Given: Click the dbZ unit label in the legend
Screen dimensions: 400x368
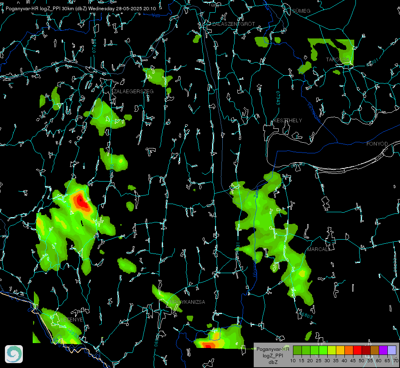Looking at the screenshot, I should click(x=273, y=362).
